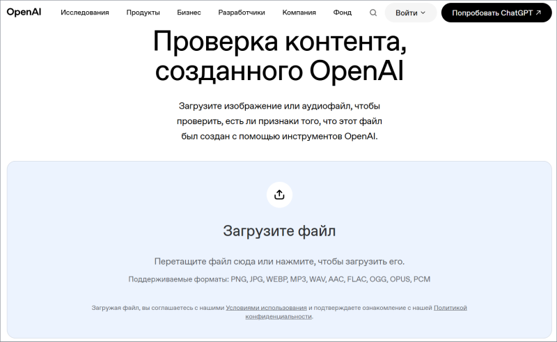Click Попробовать ChatGPT button

point(496,13)
